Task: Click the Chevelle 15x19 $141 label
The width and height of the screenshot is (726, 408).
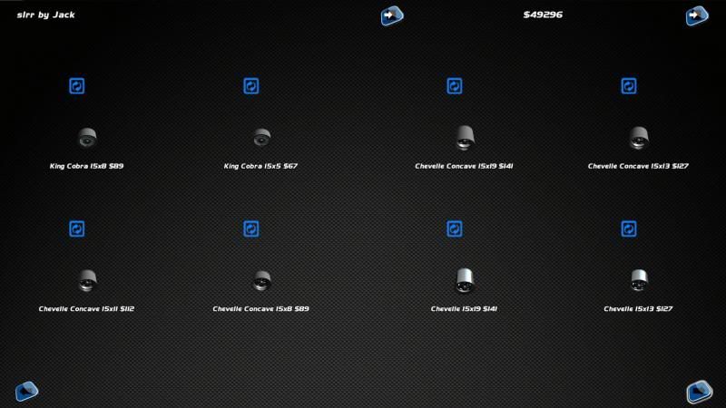Action: click(464, 309)
